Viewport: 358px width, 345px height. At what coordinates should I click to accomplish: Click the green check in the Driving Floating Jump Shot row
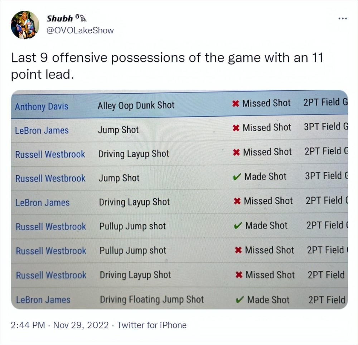(241, 300)
